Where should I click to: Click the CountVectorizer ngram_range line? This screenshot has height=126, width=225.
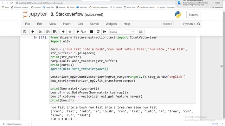tap(118, 77)
